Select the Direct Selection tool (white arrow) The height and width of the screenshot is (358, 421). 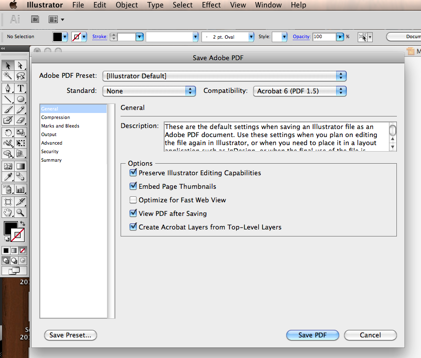(x=21, y=65)
